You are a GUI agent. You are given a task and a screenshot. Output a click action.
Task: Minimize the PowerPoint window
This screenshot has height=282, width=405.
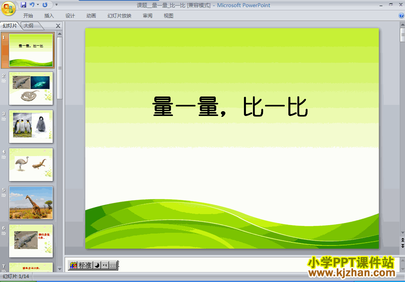pos(381,5)
